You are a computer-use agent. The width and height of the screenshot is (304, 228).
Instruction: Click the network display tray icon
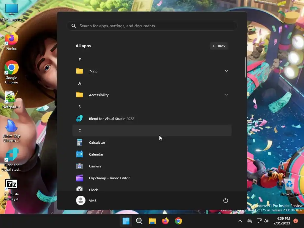coord(259,221)
